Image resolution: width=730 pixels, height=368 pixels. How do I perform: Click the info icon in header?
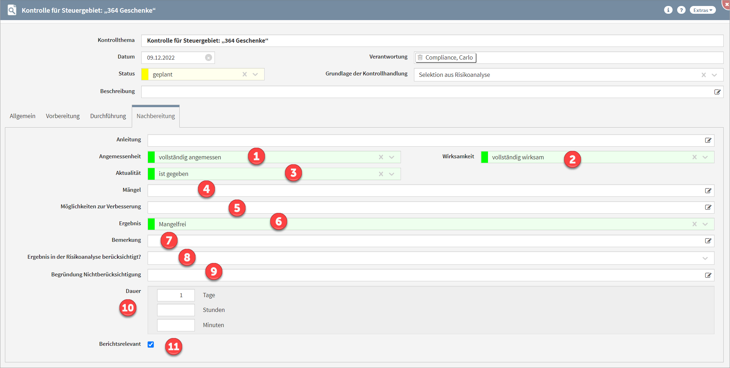pyautogui.click(x=668, y=10)
